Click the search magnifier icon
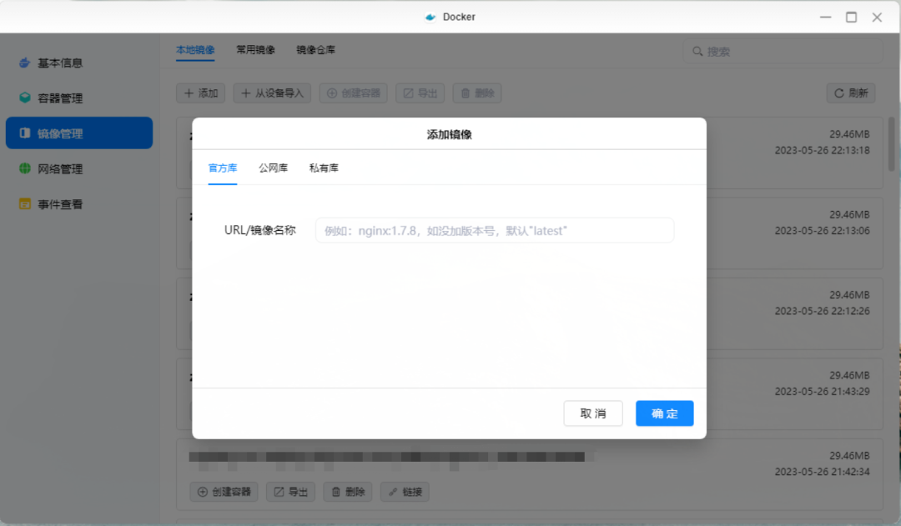The width and height of the screenshot is (901, 526). 697,52
